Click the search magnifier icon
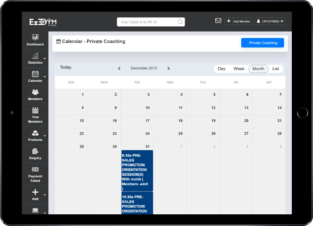This screenshot has width=313, height=226. [180, 22]
